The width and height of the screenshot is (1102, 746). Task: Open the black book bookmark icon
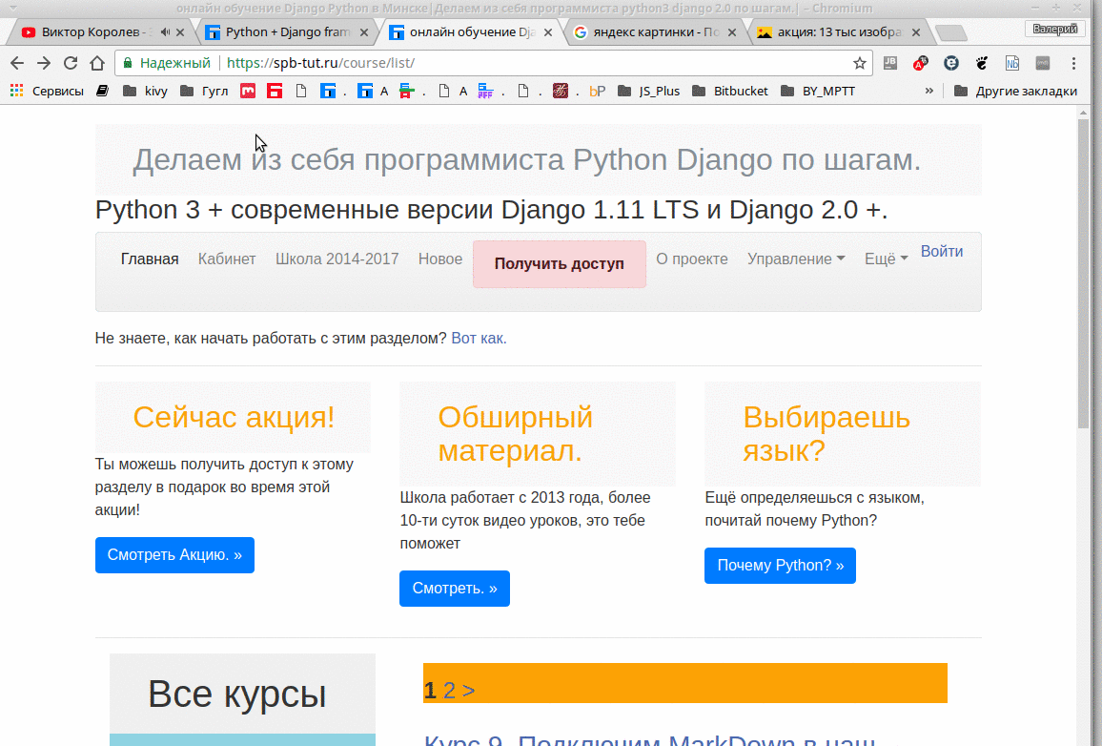[x=103, y=91]
